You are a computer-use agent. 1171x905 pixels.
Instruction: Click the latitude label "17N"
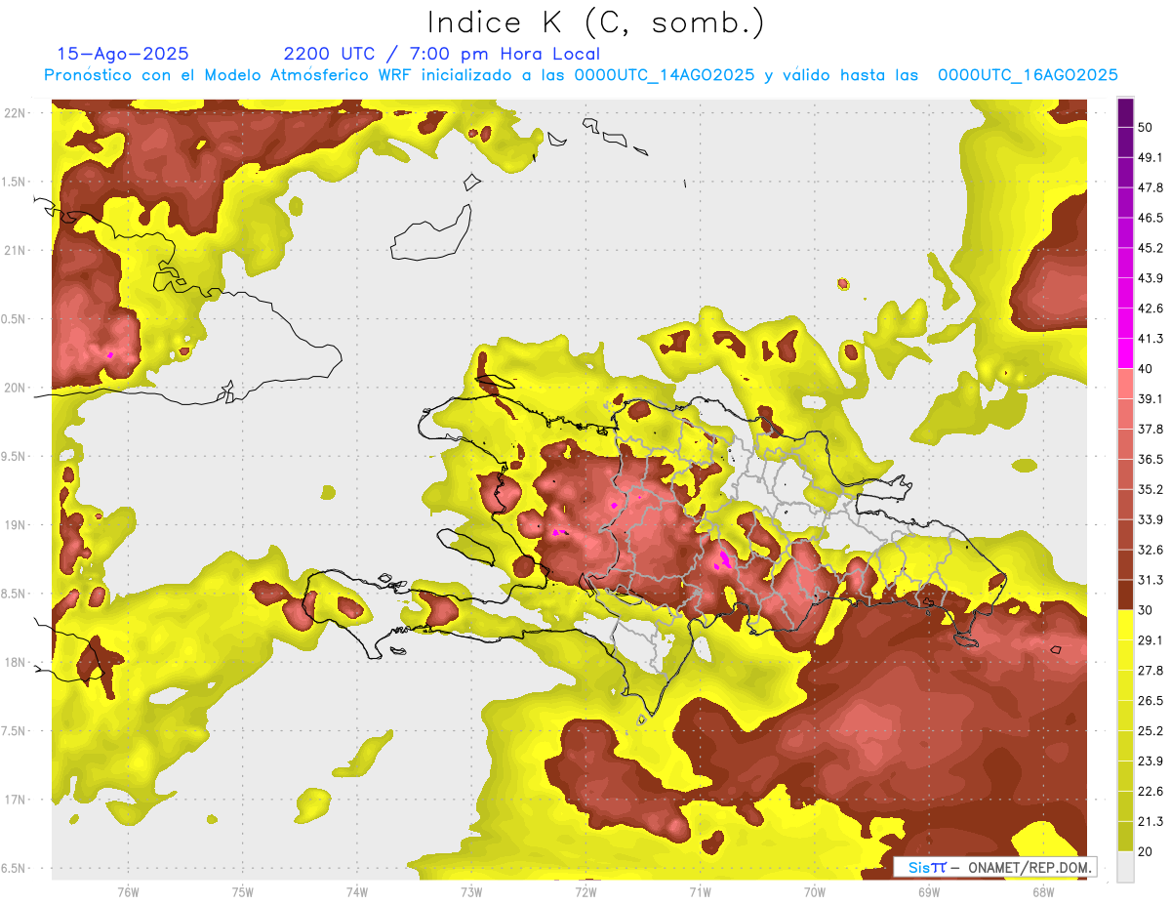(x=16, y=800)
